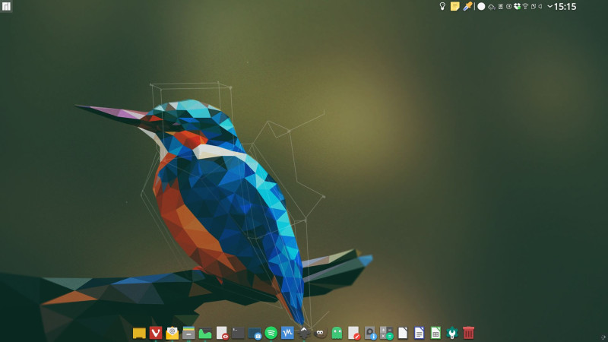The image size is (608, 342).
Task: Open the clipboard tray icon
Action: 534,6
